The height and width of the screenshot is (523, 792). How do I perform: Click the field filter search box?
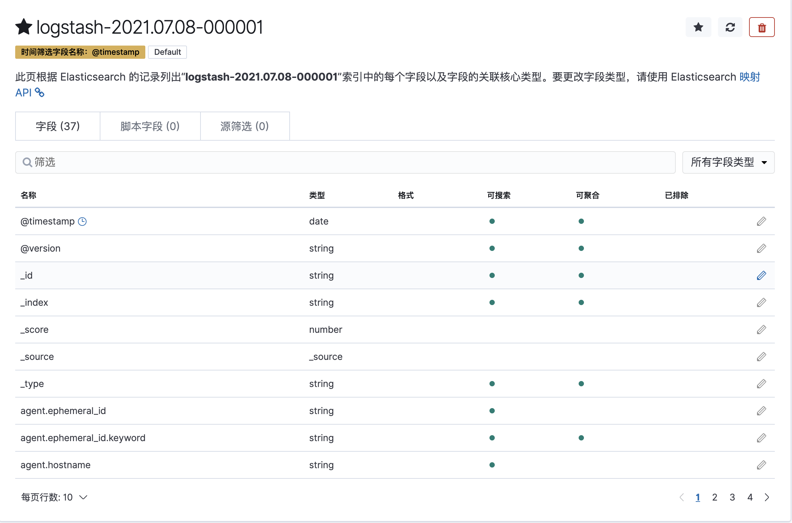coord(345,162)
